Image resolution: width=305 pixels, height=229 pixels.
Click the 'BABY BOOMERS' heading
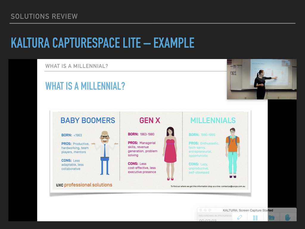(x=88, y=120)
